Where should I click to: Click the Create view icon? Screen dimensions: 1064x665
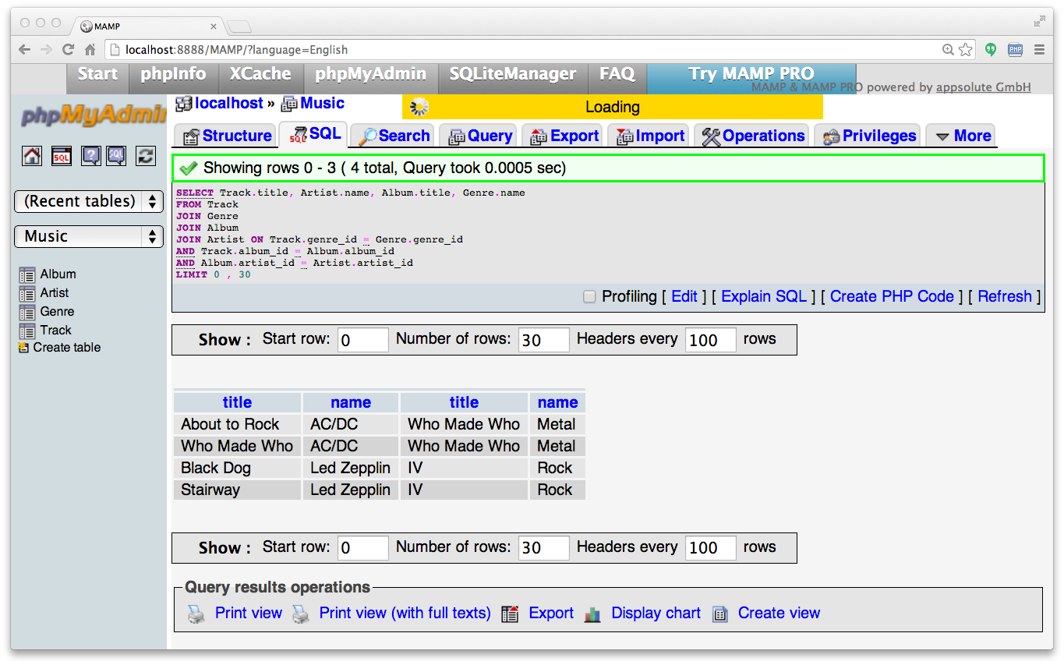(x=720, y=614)
